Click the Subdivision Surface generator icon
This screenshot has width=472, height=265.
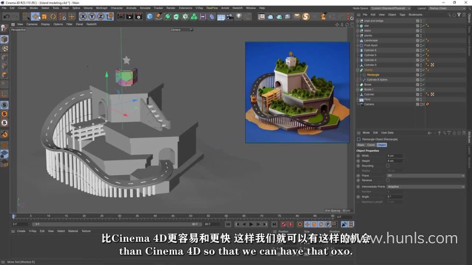(168, 17)
